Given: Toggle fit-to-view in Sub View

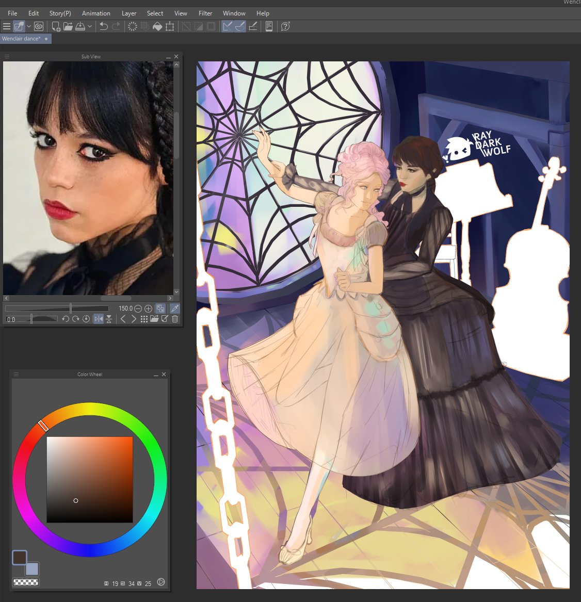Looking at the screenshot, I should pos(160,308).
